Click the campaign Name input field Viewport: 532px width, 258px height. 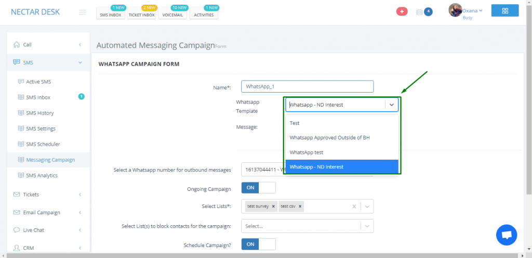(x=308, y=86)
